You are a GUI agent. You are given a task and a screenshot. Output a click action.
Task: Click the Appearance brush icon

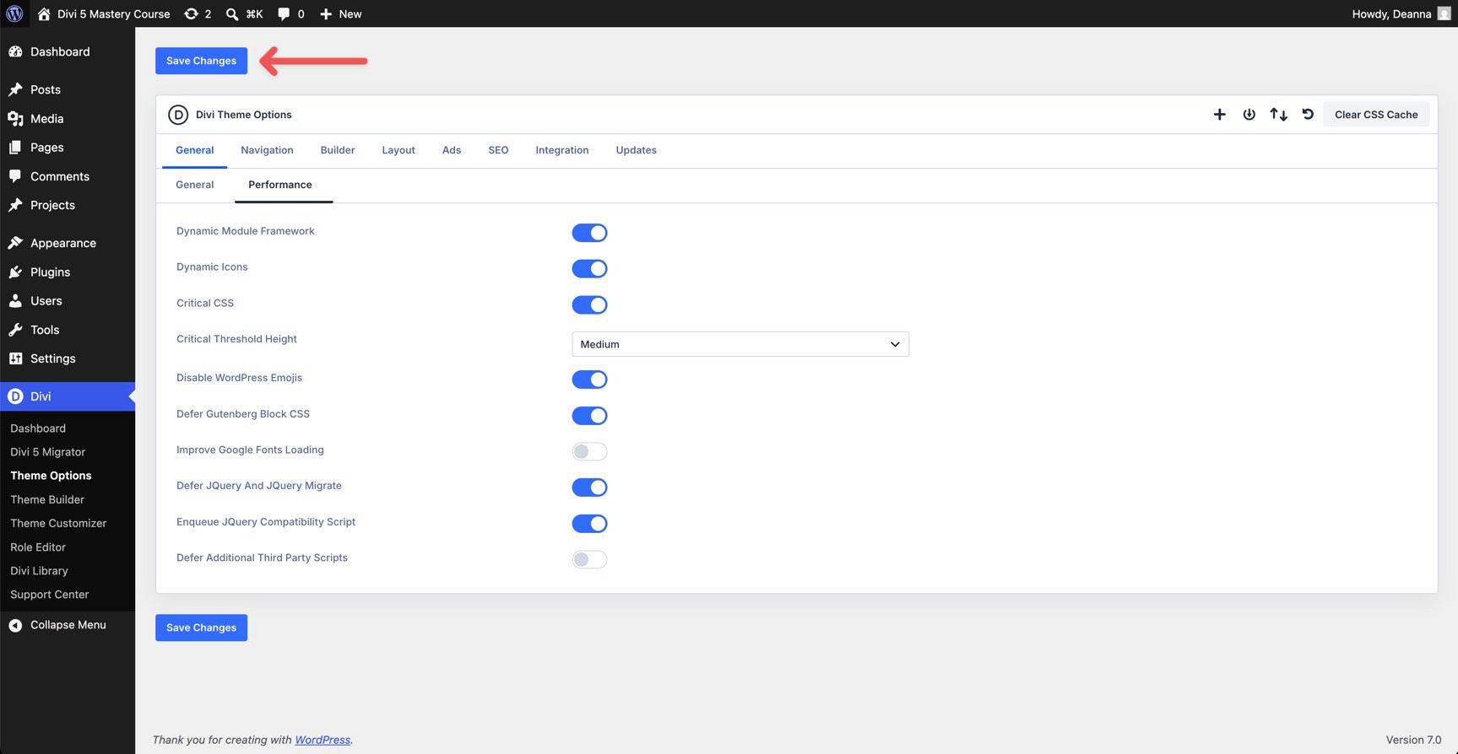15,243
